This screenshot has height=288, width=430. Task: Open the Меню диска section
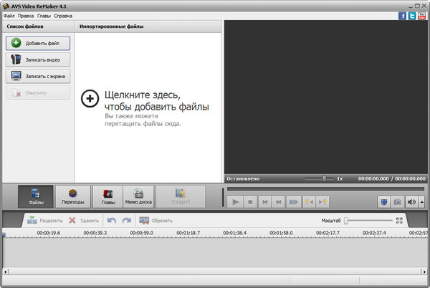pyautogui.click(x=140, y=196)
